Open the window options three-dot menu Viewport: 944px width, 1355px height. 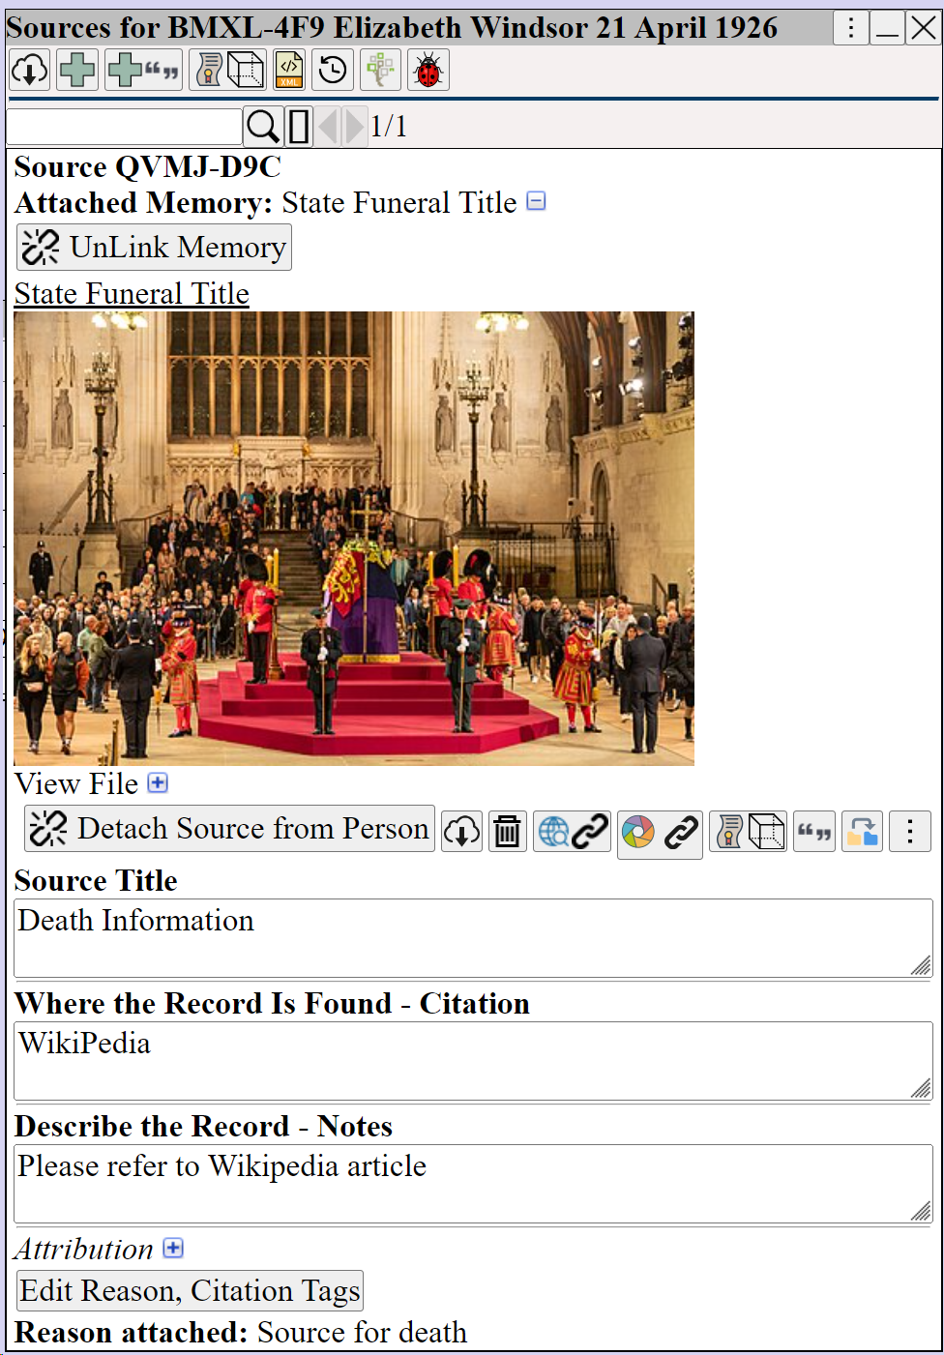coord(850,28)
